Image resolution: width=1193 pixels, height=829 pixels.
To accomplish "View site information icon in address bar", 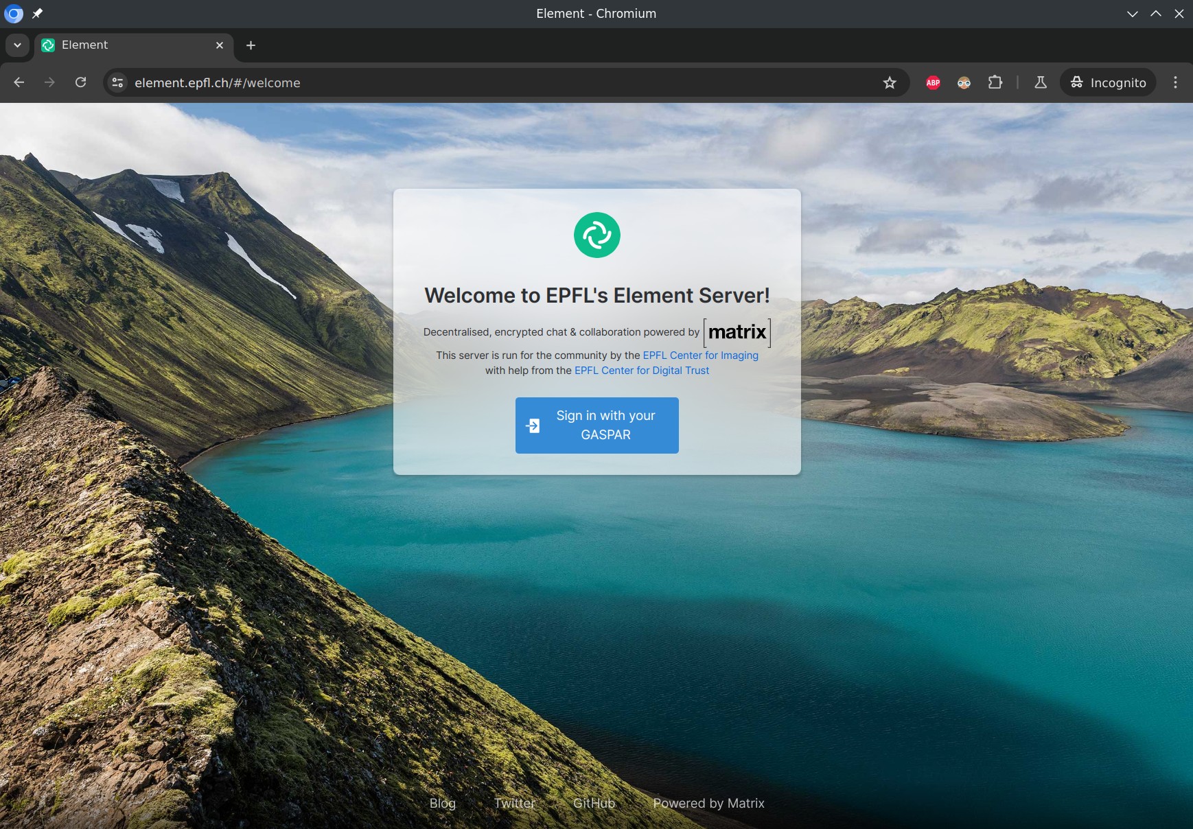I will [118, 82].
